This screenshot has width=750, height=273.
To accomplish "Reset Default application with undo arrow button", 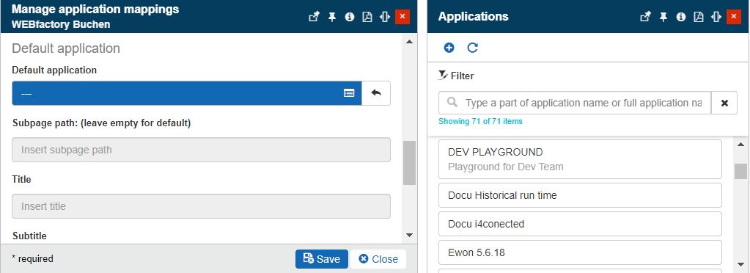I will (376, 93).
